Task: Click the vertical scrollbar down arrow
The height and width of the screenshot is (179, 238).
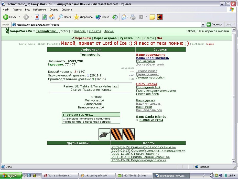Action: coord(234,161)
